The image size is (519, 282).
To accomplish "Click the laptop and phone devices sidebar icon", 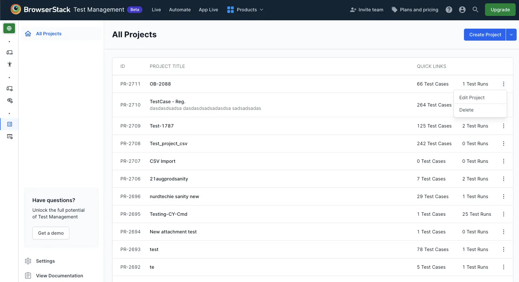I will [x=10, y=52].
